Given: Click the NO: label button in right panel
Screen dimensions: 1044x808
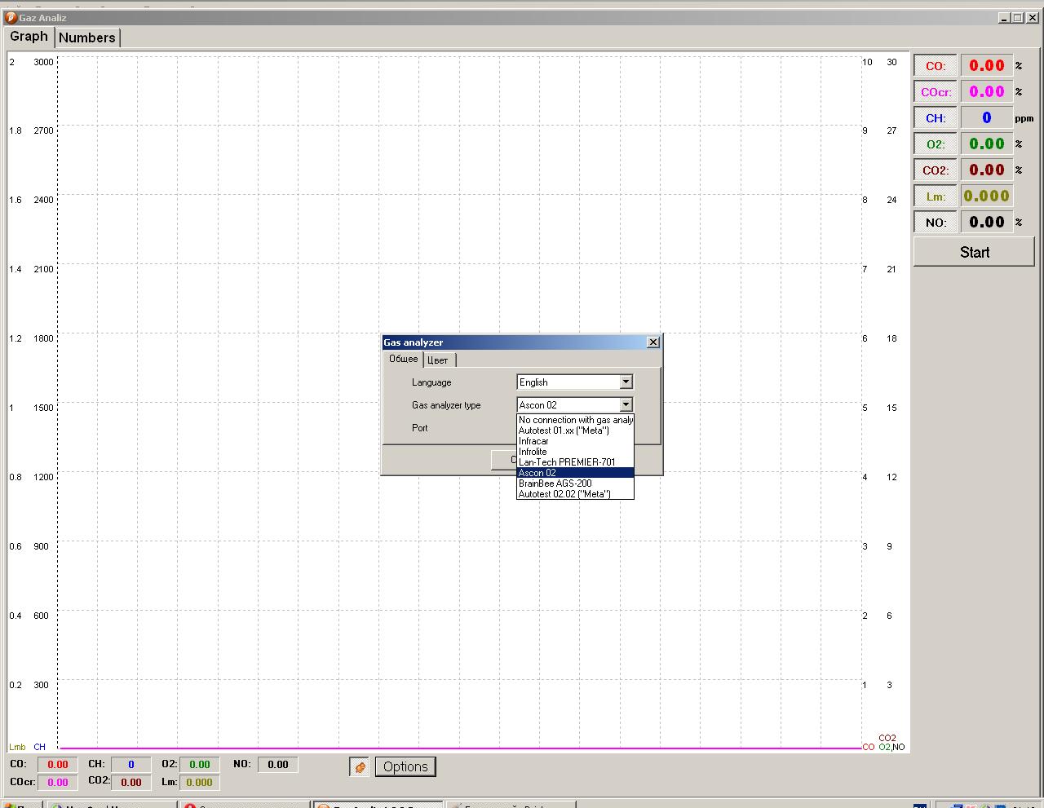Looking at the screenshot, I should click(x=936, y=223).
